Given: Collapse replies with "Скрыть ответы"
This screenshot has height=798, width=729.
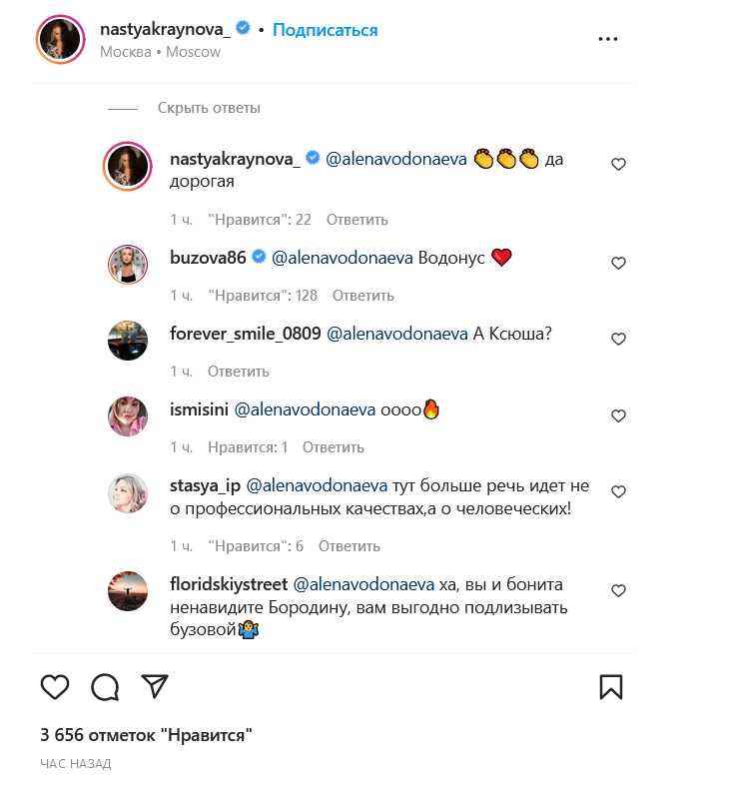Looking at the screenshot, I should [x=209, y=108].
